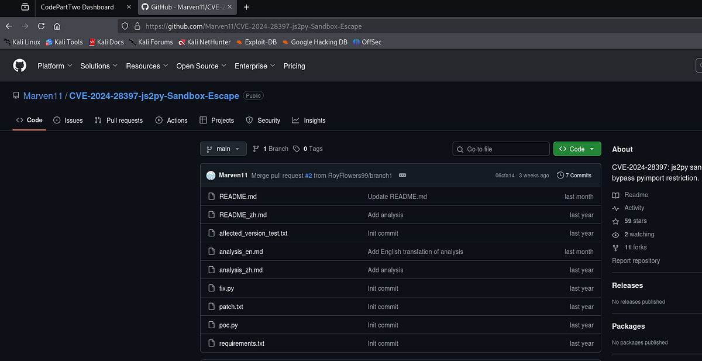This screenshot has height=361, width=702.
Task: Click the ellipsis commit details icon
Action: point(402,175)
